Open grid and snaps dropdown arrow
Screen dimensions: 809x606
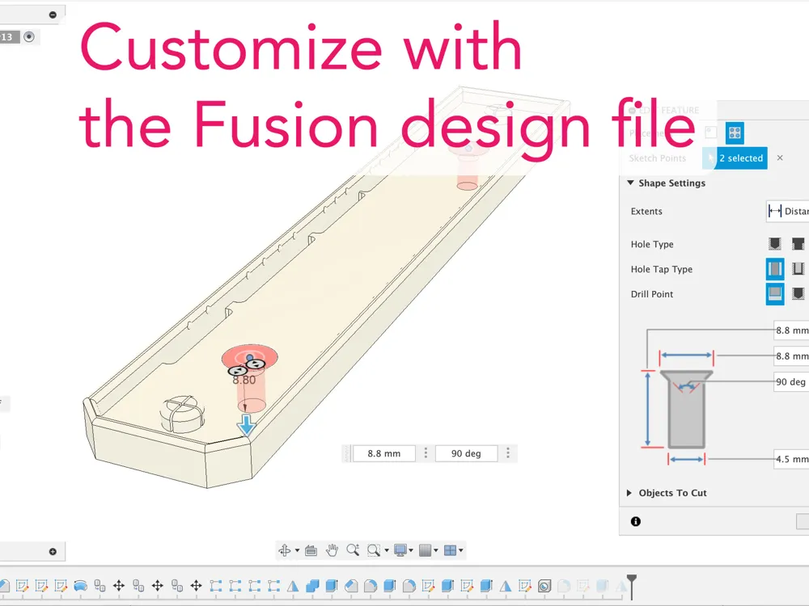click(x=436, y=550)
